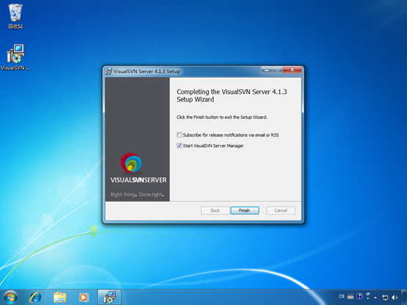
Task: Click the setup icon in dialog title bar
Action: 109,71
